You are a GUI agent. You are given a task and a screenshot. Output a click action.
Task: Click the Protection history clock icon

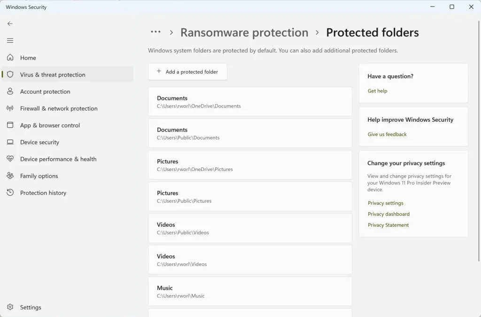pos(10,193)
